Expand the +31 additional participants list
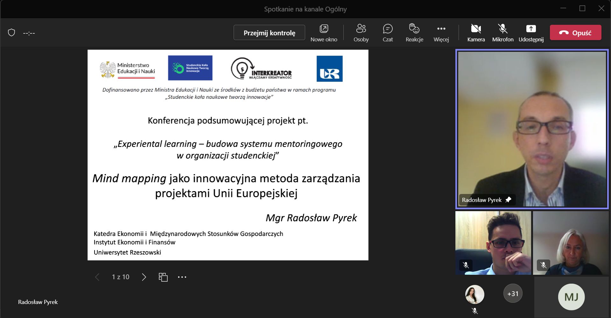 [x=513, y=294]
